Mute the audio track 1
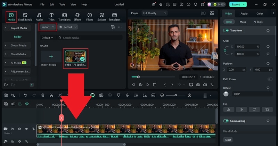The image size is (278, 146). [19, 141]
